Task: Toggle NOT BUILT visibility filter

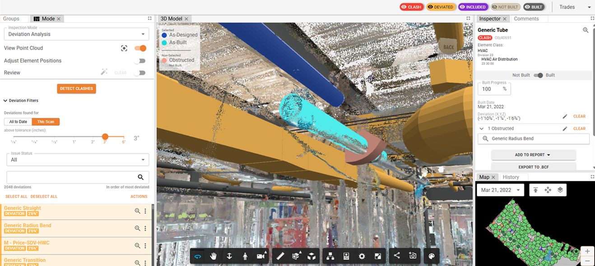Action: click(506, 7)
